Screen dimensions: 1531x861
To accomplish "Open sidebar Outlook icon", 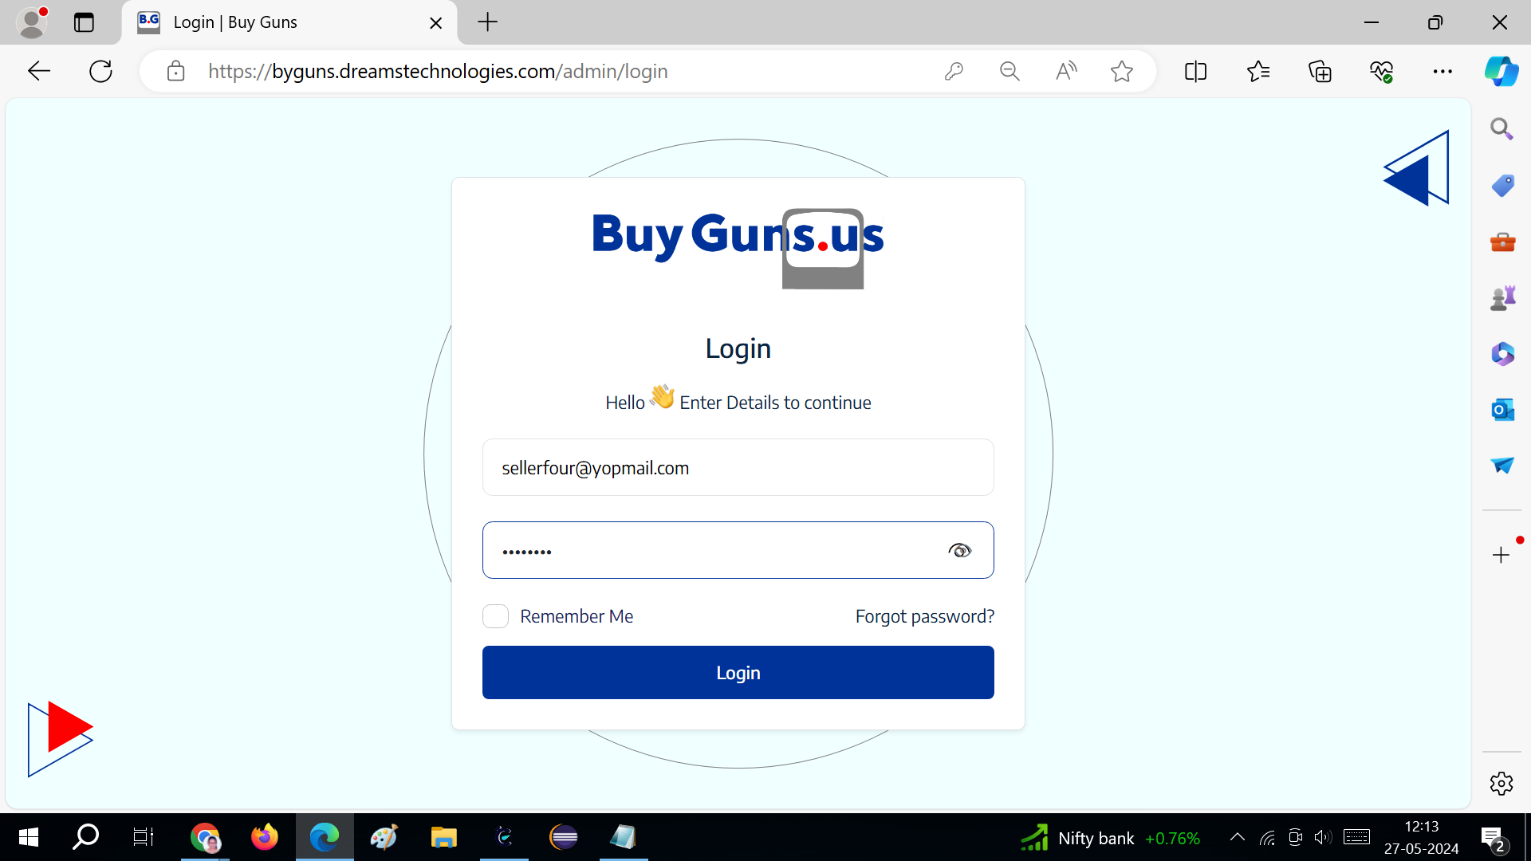I will pos(1502,410).
